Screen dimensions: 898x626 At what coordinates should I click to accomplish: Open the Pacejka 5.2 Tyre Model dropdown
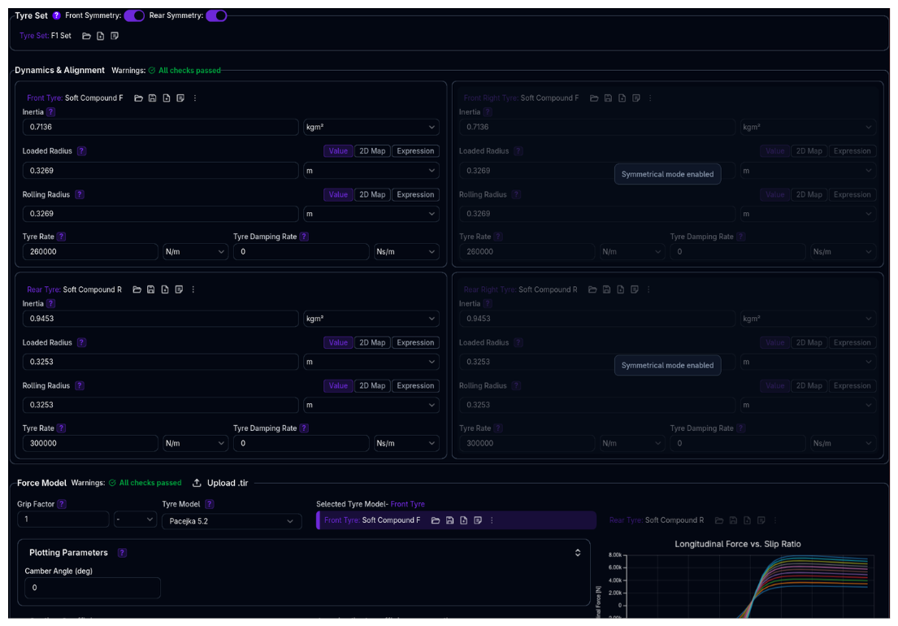pos(232,521)
